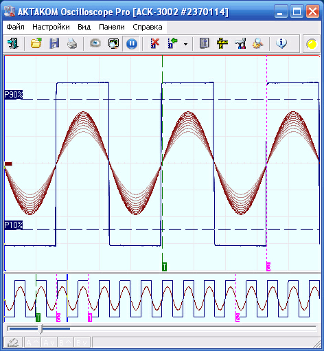
Task: Save data using the floppy disk icon
Action: coord(54,43)
